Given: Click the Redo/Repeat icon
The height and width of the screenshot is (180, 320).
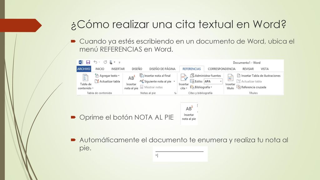Looking at the screenshot, I should click(105, 62).
